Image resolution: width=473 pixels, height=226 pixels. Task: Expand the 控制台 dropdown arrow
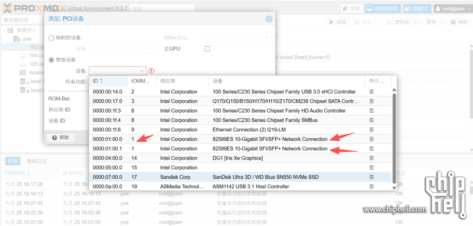pyautogui.click(x=416, y=22)
